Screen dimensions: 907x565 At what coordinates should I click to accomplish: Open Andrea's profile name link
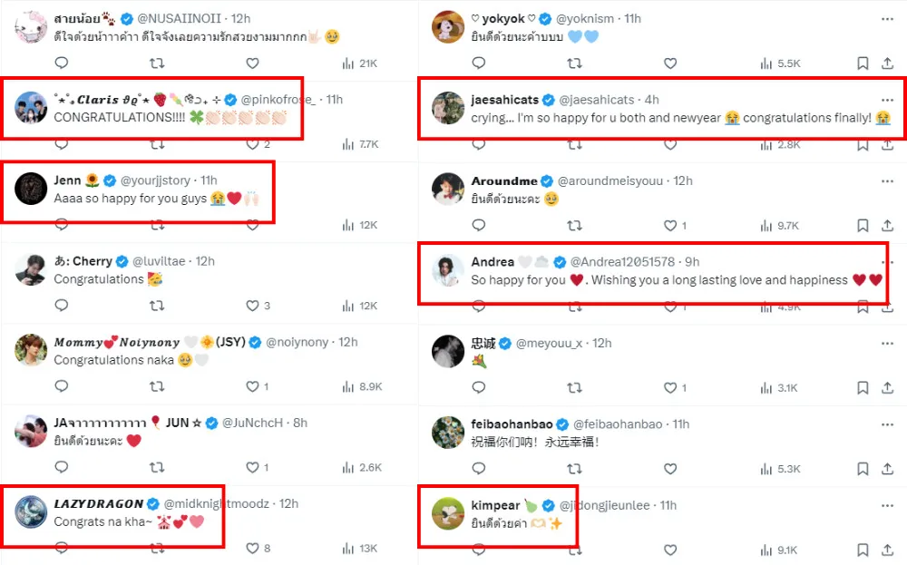click(x=493, y=262)
